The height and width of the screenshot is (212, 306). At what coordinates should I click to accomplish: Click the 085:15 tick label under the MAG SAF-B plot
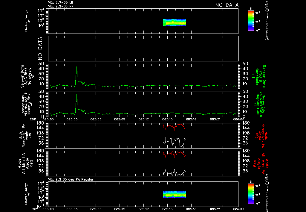[x=167, y=119]
